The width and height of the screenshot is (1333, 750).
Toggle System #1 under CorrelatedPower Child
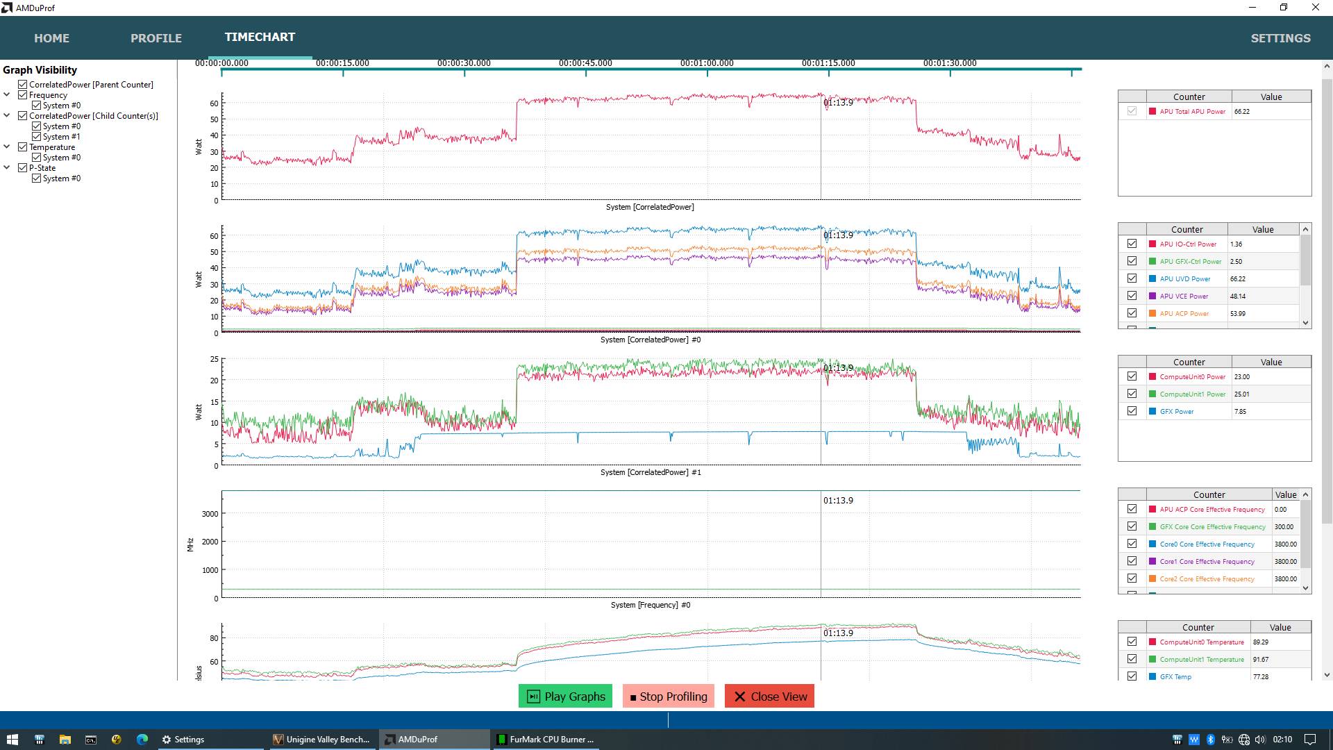coord(37,137)
